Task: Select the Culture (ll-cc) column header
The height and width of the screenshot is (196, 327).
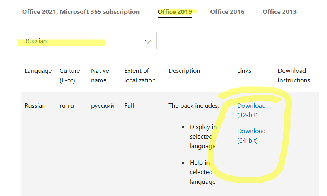Action: point(70,75)
